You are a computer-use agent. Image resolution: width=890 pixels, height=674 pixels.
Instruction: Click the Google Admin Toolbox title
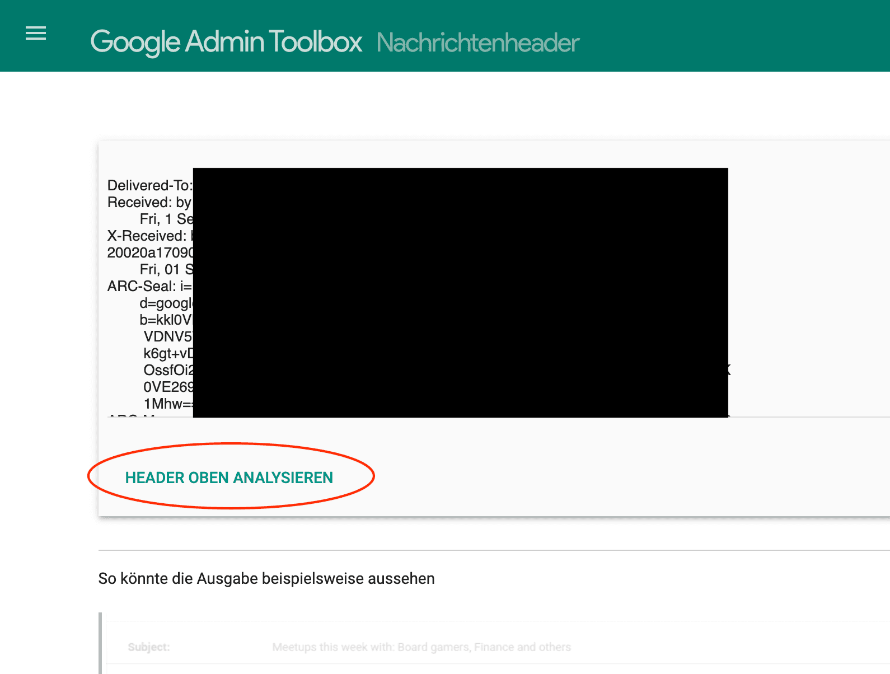point(226,42)
